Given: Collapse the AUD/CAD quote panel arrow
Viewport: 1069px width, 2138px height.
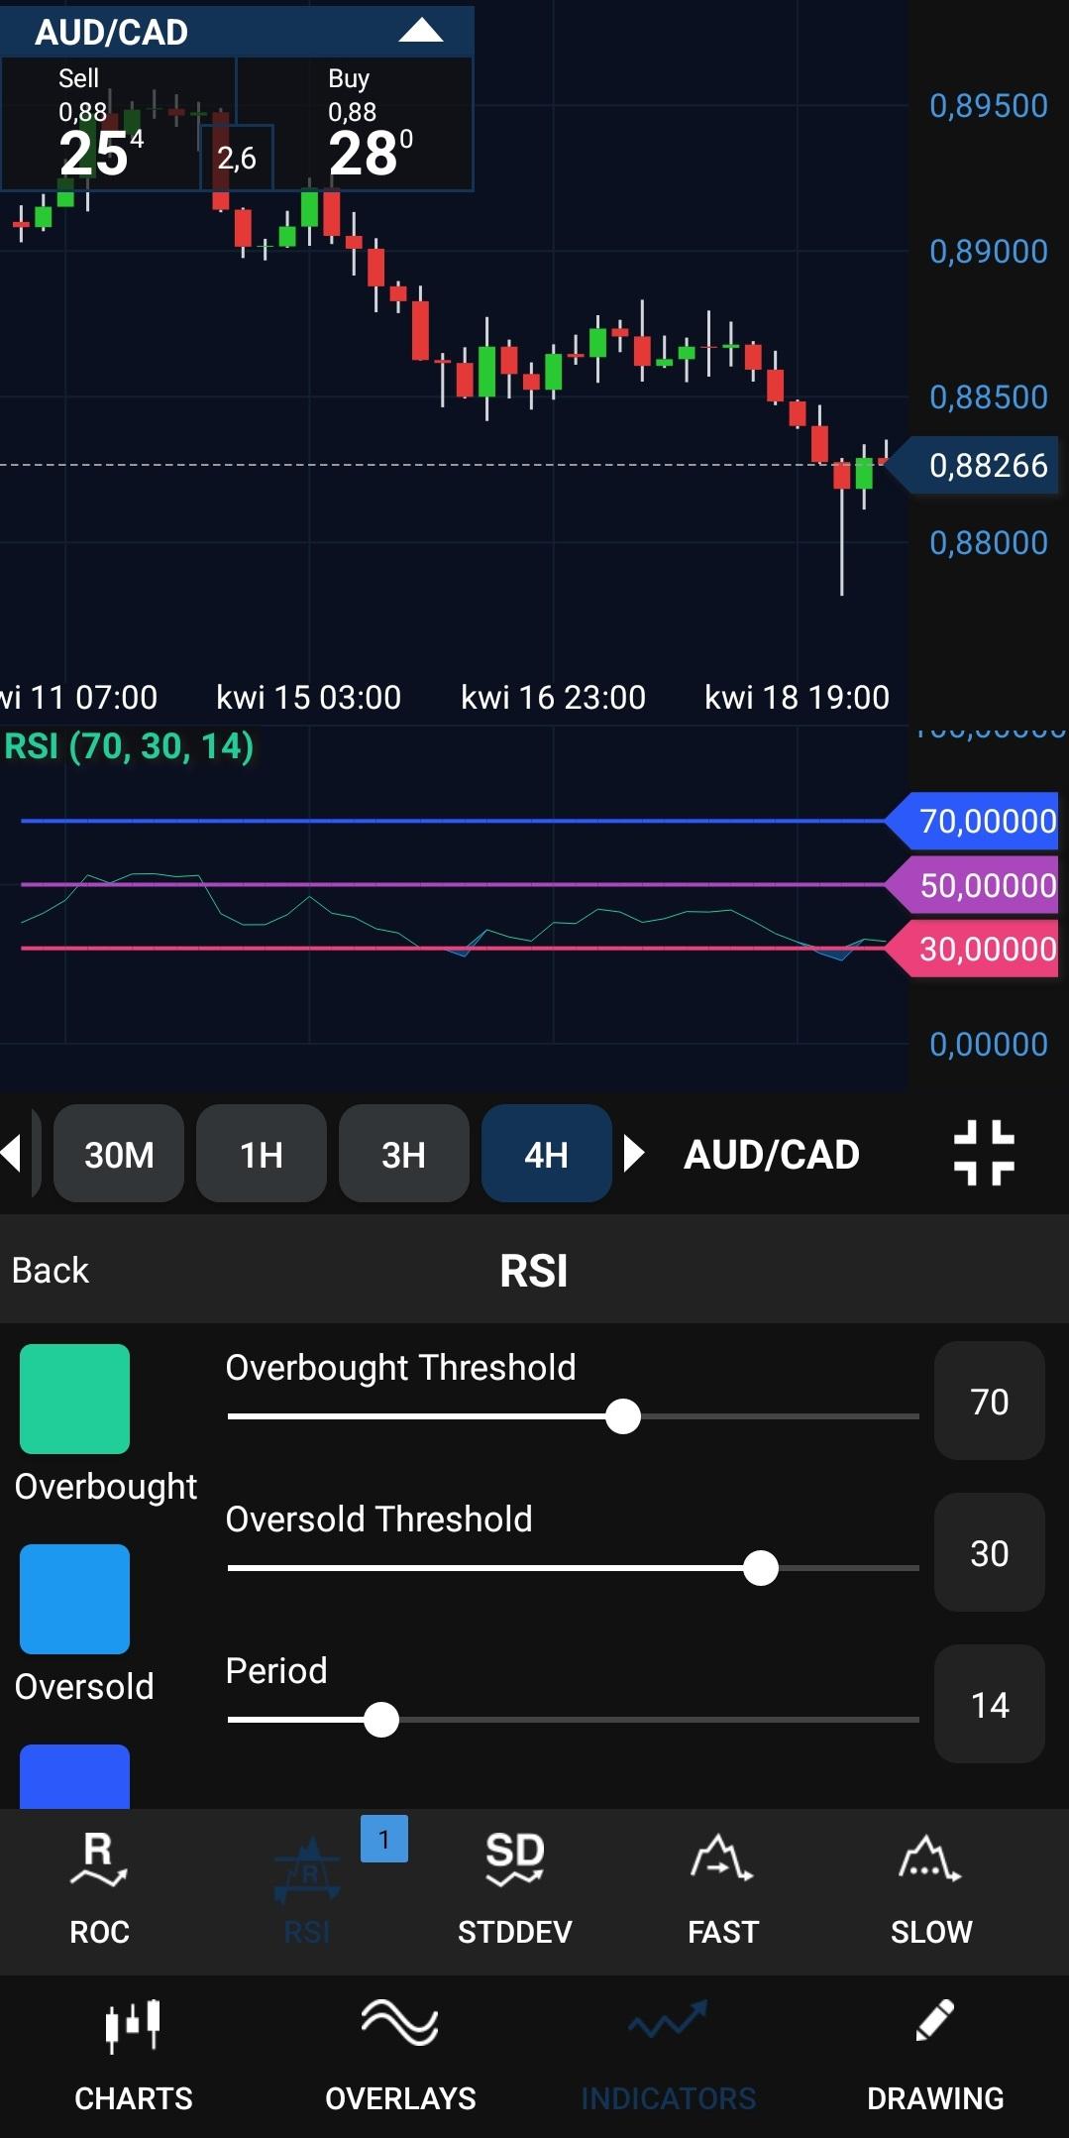Looking at the screenshot, I should coord(420,31).
